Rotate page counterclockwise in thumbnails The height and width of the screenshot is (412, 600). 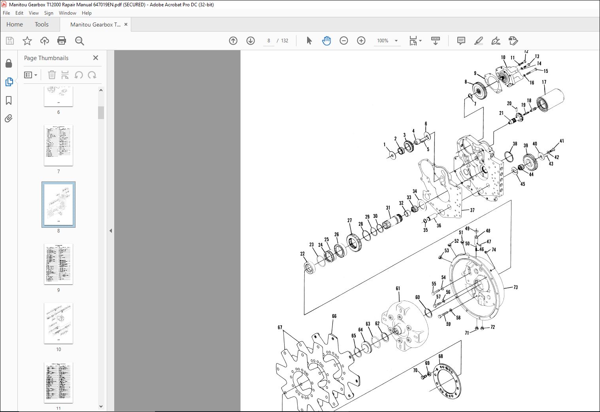[x=79, y=75]
